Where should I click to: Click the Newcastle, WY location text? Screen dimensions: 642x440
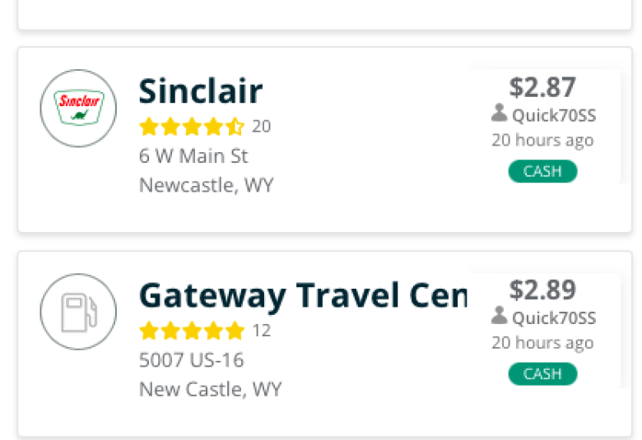[x=206, y=185]
